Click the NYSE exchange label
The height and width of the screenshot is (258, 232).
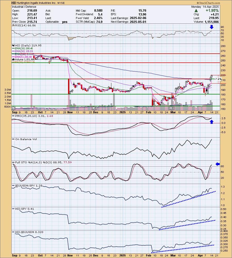(61, 3)
